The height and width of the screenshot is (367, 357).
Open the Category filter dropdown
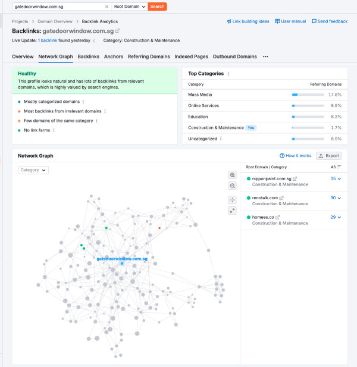pyautogui.click(x=33, y=170)
